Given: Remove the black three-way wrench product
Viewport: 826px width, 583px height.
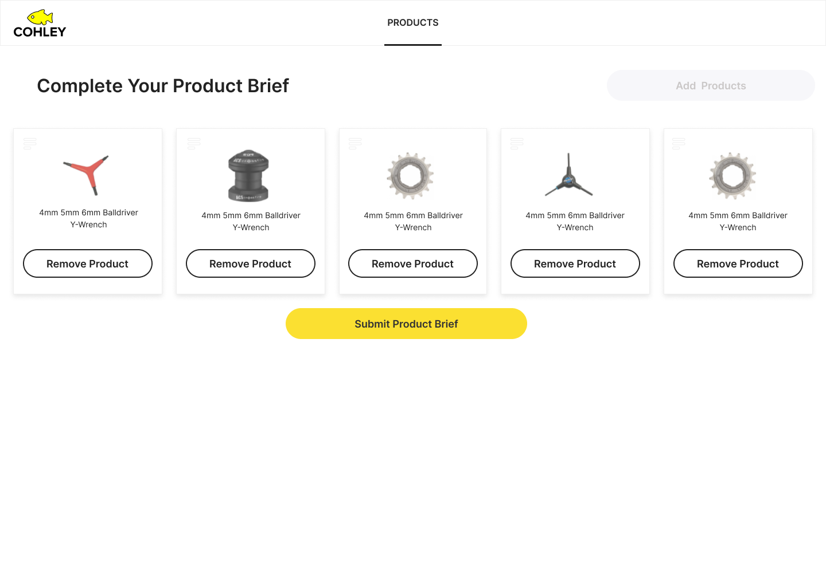Looking at the screenshot, I should click(x=575, y=263).
